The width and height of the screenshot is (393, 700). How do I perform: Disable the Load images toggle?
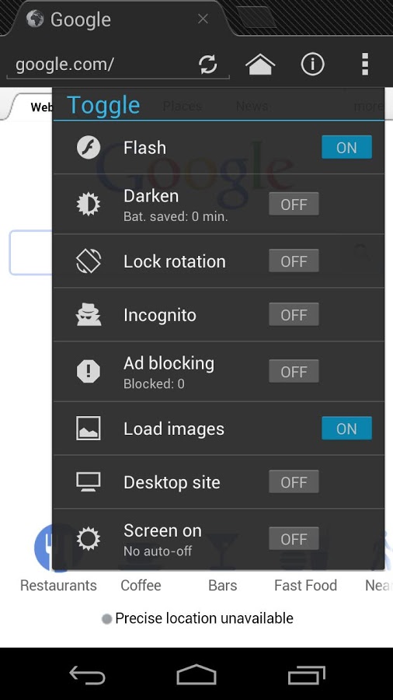tap(346, 428)
